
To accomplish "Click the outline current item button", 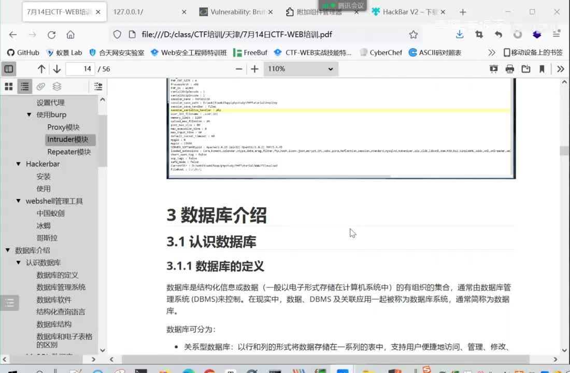I will coord(98,86).
